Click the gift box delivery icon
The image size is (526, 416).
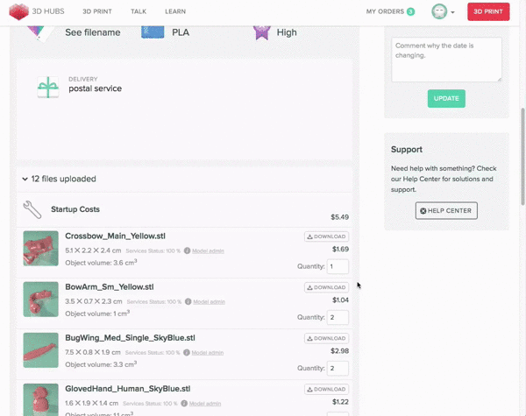tap(47, 87)
